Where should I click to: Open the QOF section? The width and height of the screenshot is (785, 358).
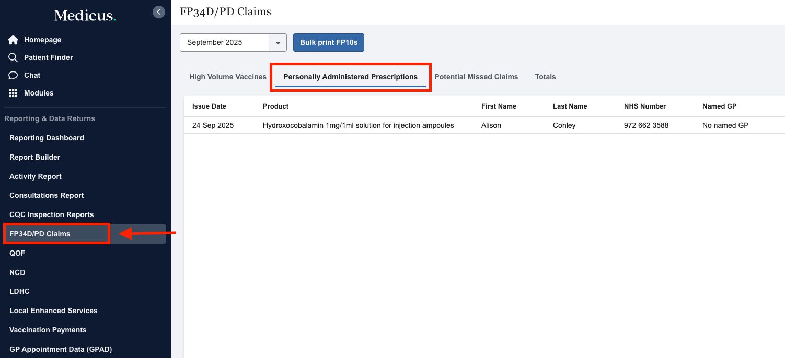pos(17,253)
